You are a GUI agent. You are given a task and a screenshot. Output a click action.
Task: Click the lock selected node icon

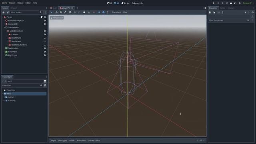75,12
